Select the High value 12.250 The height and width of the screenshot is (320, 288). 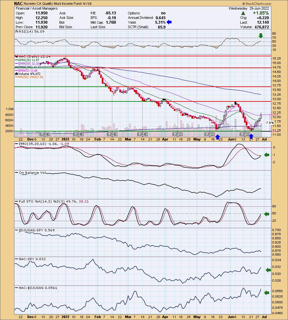click(x=41, y=18)
